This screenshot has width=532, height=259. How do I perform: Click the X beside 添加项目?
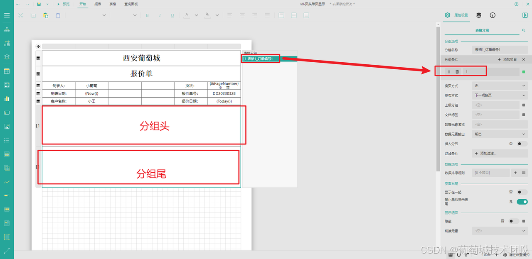pos(524,59)
